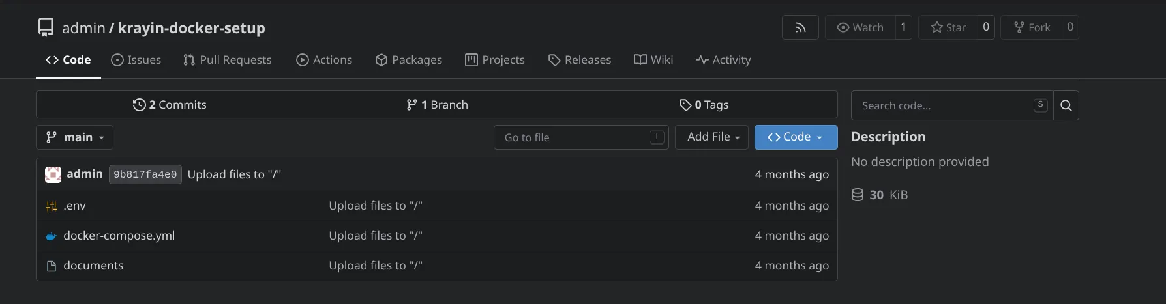
Task: Watch the repository
Action: pos(860,27)
